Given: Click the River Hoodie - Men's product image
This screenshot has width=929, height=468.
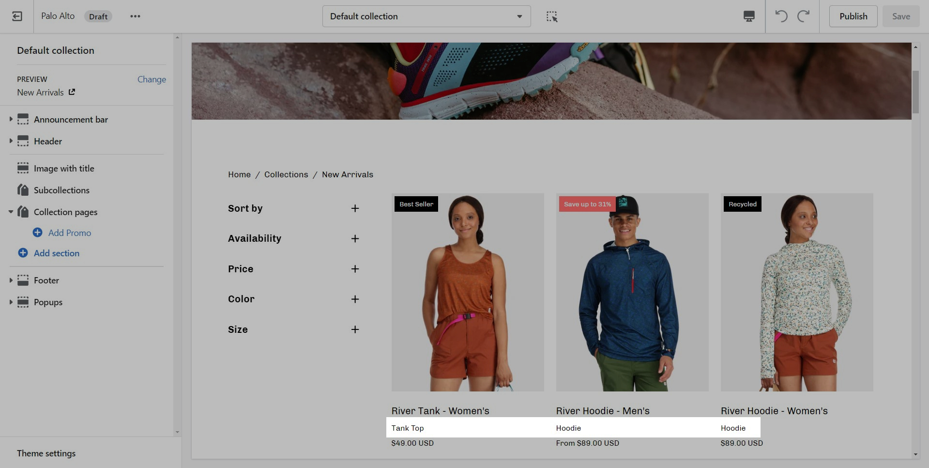Looking at the screenshot, I should click(x=632, y=292).
